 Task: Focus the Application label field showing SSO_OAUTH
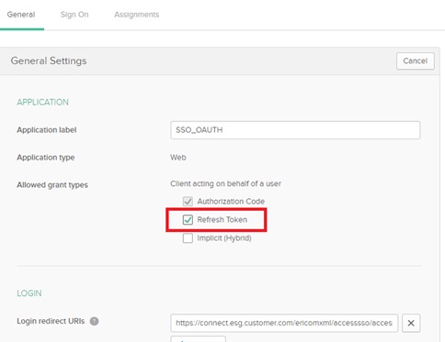click(x=295, y=130)
